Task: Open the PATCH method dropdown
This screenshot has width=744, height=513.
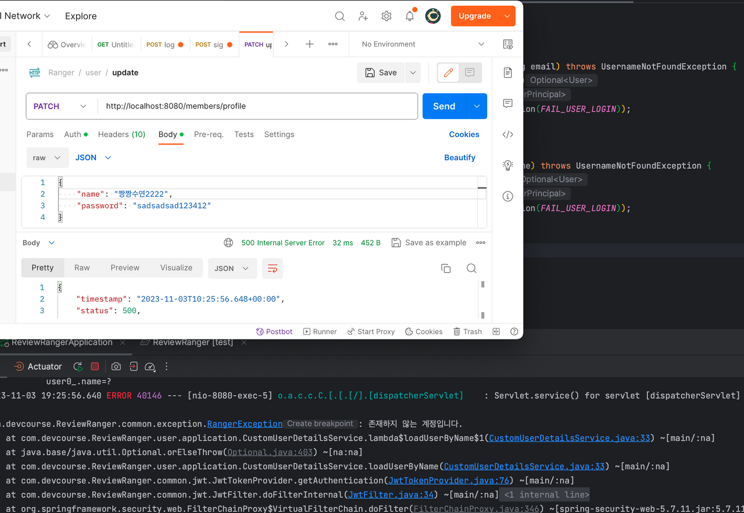Action: coord(61,106)
